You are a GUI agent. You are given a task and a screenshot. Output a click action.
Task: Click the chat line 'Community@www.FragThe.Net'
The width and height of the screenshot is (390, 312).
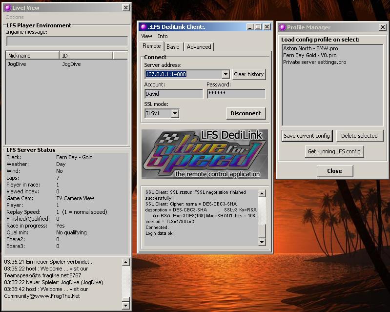[x=42, y=296]
